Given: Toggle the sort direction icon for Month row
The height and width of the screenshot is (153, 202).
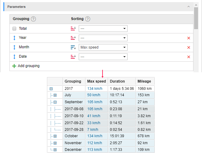Looking at the screenshot, I should click(x=73, y=47).
